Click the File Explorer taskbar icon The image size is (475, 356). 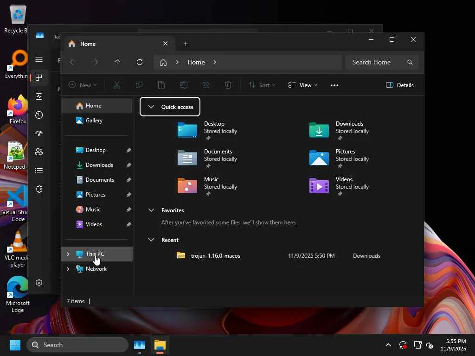(160, 345)
